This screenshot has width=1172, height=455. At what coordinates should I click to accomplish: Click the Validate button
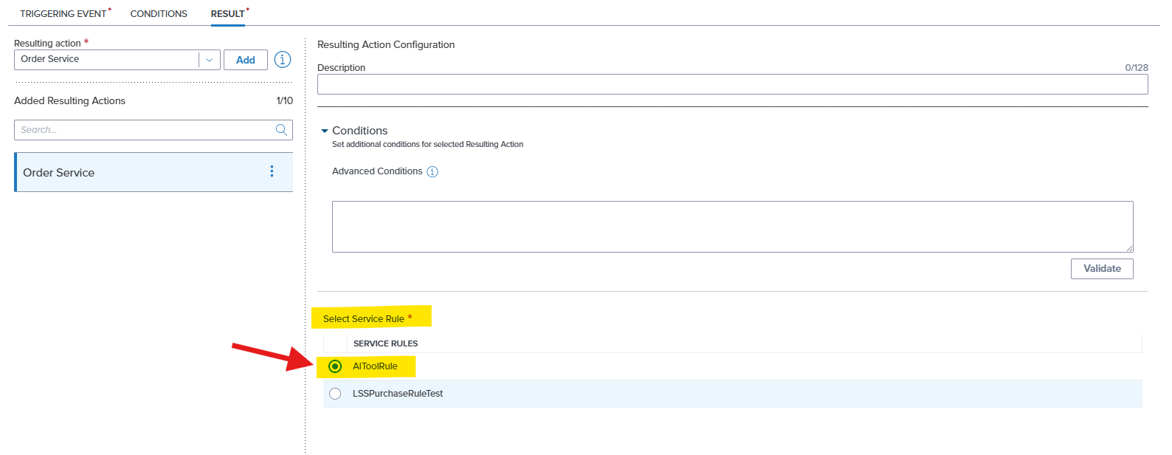pos(1102,269)
